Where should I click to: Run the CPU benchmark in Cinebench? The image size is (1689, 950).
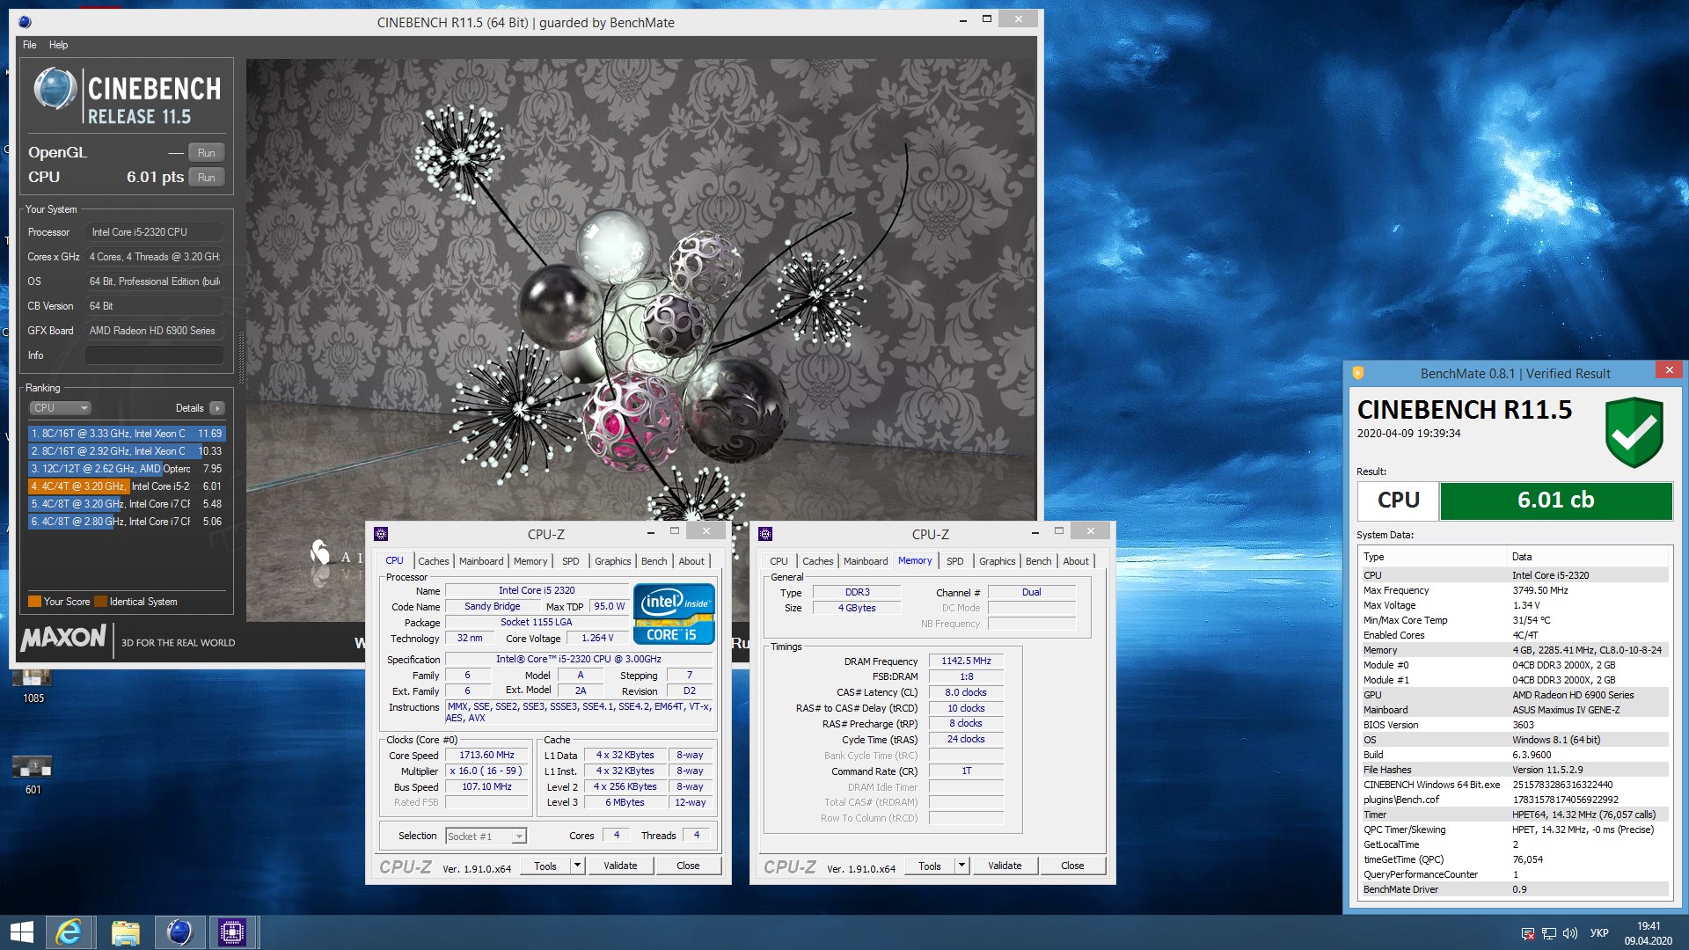click(206, 177)
